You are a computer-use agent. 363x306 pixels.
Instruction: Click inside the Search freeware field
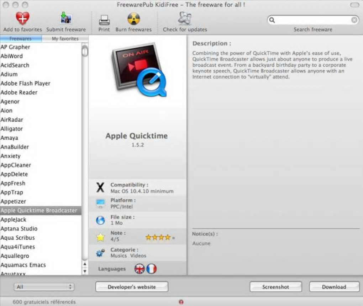pyautogui.click(x=313, y=20)
